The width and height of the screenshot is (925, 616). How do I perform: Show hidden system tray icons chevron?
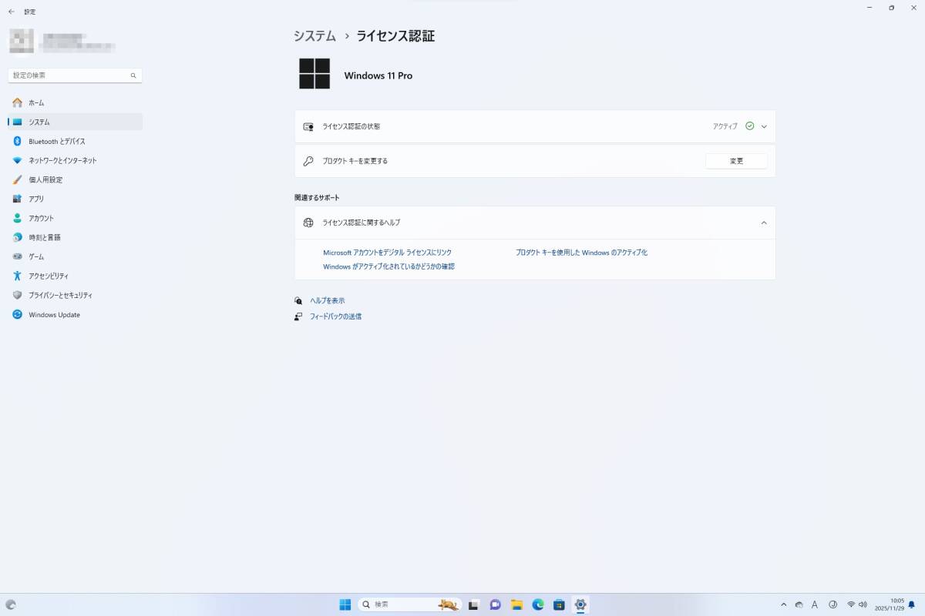click(x=784, y=605)
